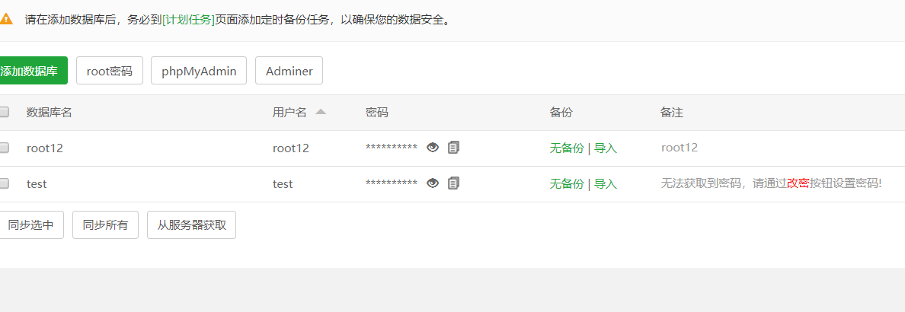
Task: Open Adminer
Action: 289,71
